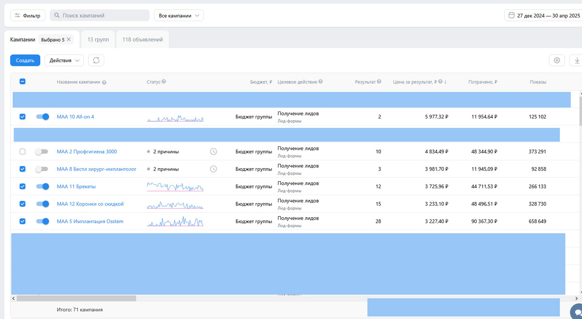Uncheck the MAA 11 Брекеты checkbox
The width and height of the screenshot is (582, 319).
click(x=22, y=187)
